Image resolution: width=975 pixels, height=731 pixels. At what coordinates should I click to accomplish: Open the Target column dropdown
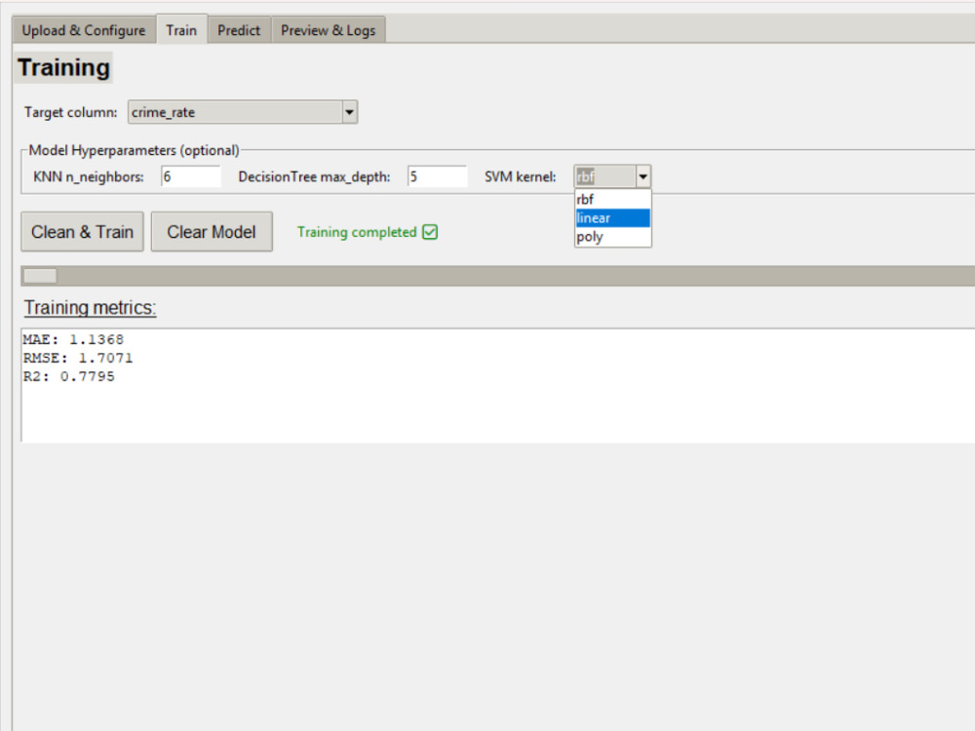pos(349,111)
